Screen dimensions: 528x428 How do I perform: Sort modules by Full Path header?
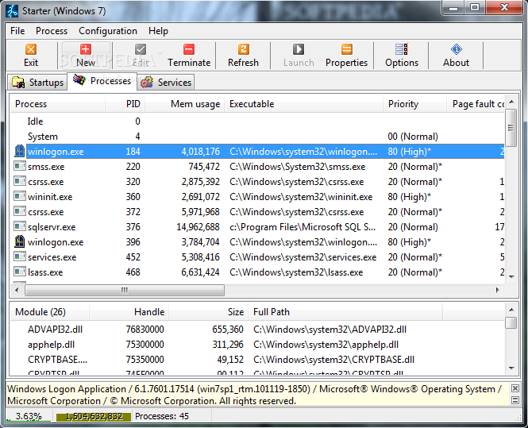point(345,312)
